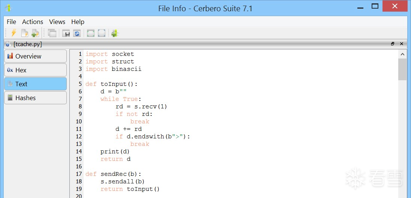Click the document with lightning bolt icon
Screen dimensions: 411x198
pyautogui.click(x=24, y=33)
